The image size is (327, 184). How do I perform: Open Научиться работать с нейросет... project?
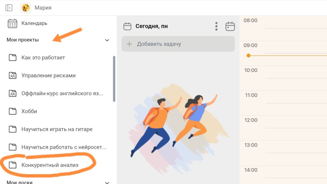coord(64,147)
